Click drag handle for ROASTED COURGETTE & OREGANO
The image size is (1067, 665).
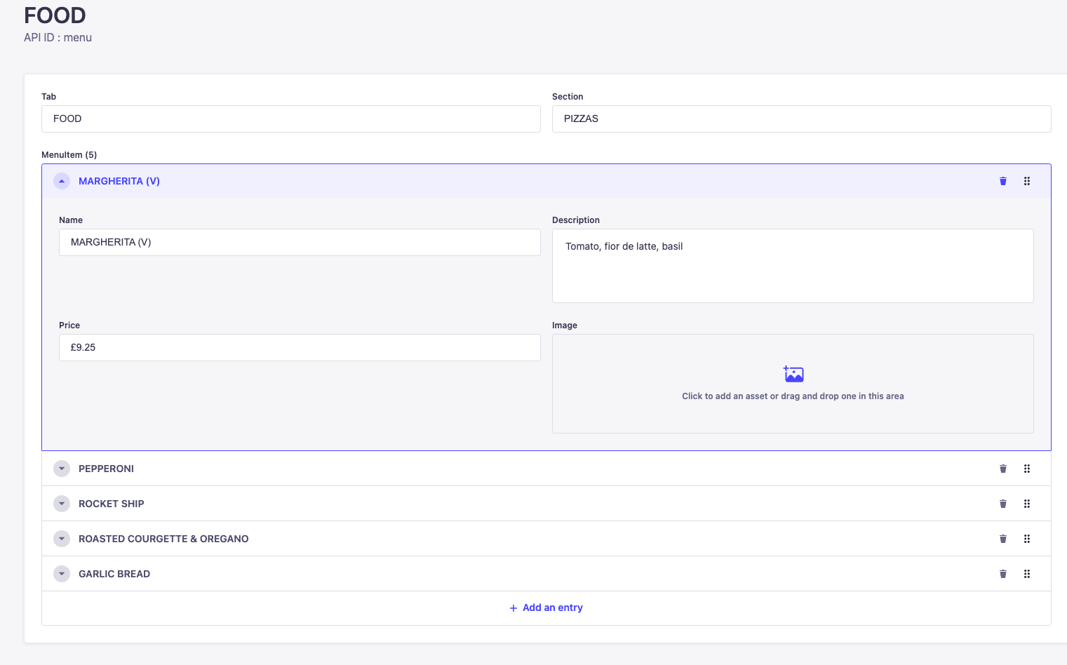tap(1026, 539)
